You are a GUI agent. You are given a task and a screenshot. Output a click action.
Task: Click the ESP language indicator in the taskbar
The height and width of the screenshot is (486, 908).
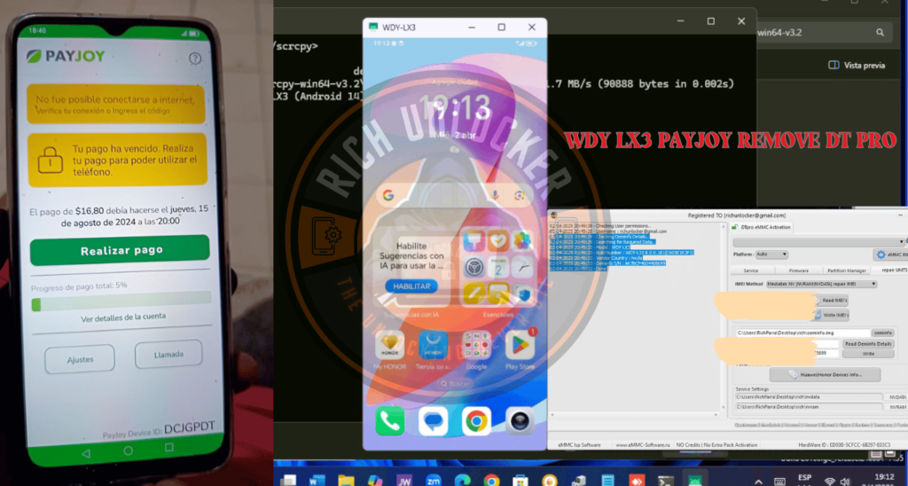(x=805, y=477)
